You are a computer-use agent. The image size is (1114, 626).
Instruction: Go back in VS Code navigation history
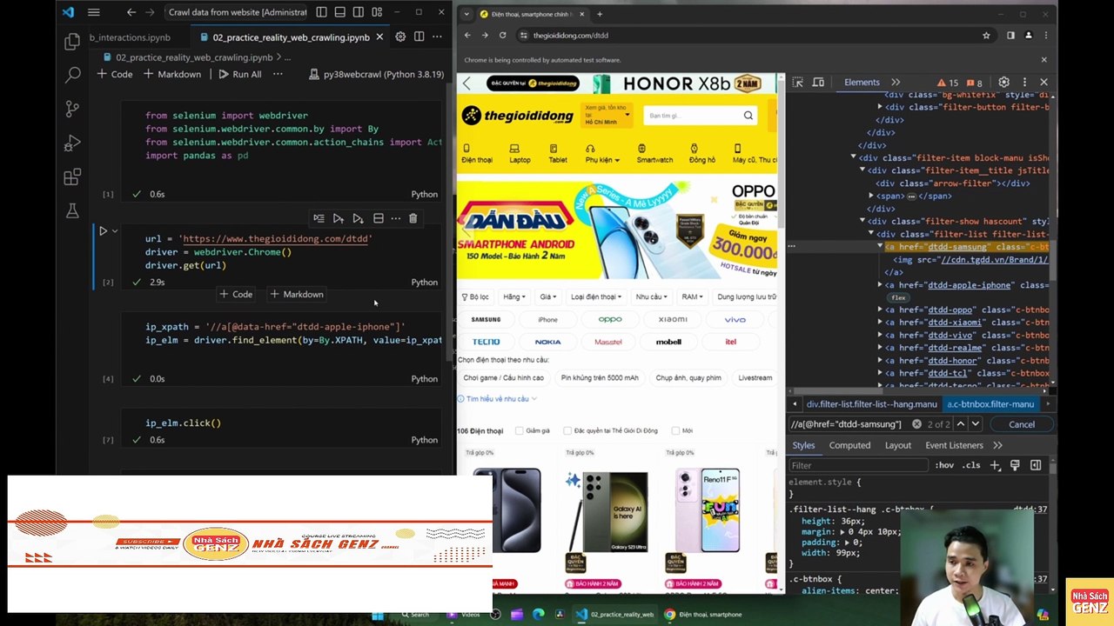click(131, 12)
